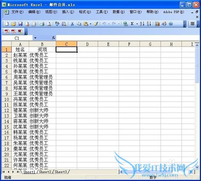The image size is (201, 181).
Task: Click the vertical scrollbar up arrow
Action: tap(197, 45)
